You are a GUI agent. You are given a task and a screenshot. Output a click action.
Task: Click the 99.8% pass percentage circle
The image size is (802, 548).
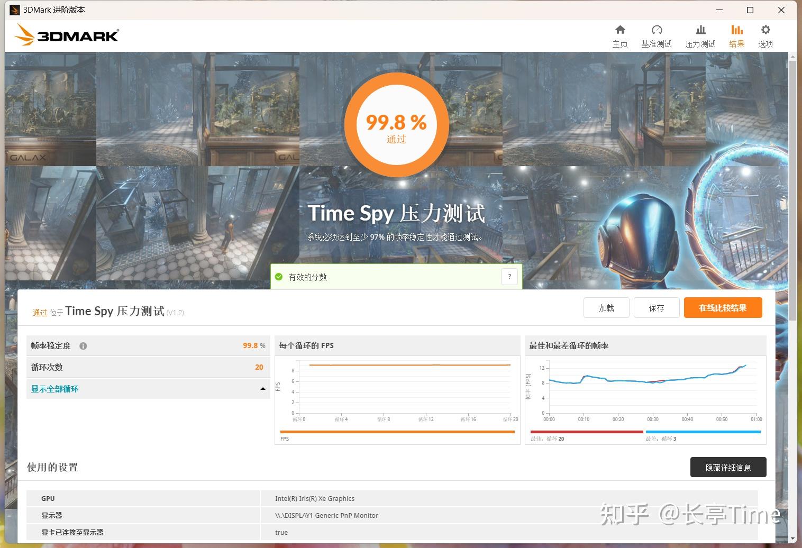point(396,124)
